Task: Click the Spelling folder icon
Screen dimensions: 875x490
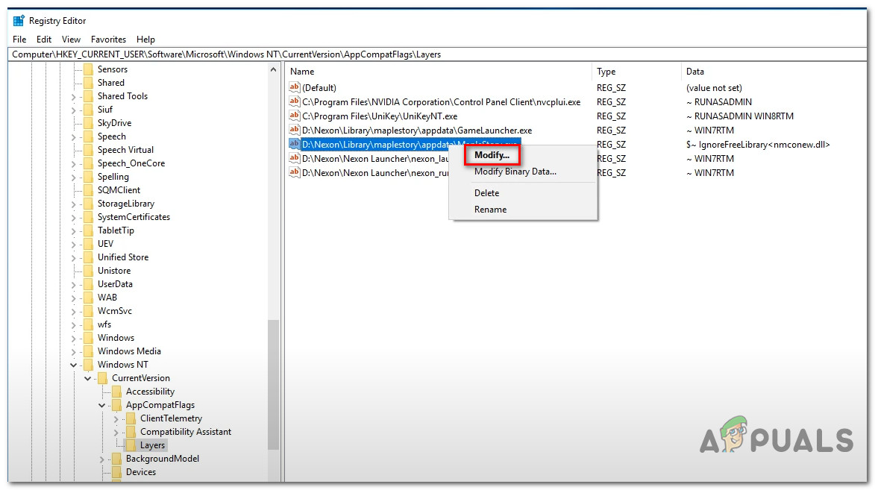Action: [88, 176]
